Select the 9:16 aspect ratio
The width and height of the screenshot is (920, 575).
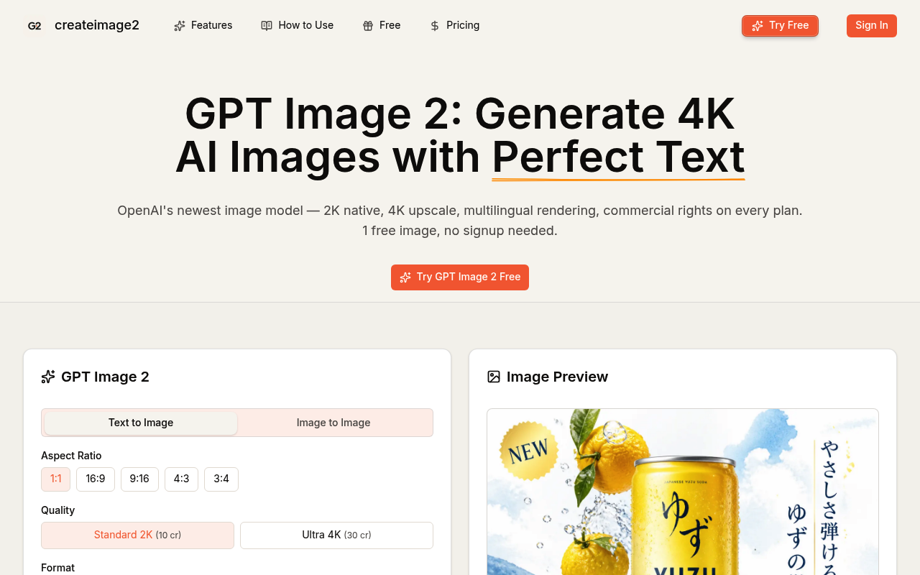point(139,479)
